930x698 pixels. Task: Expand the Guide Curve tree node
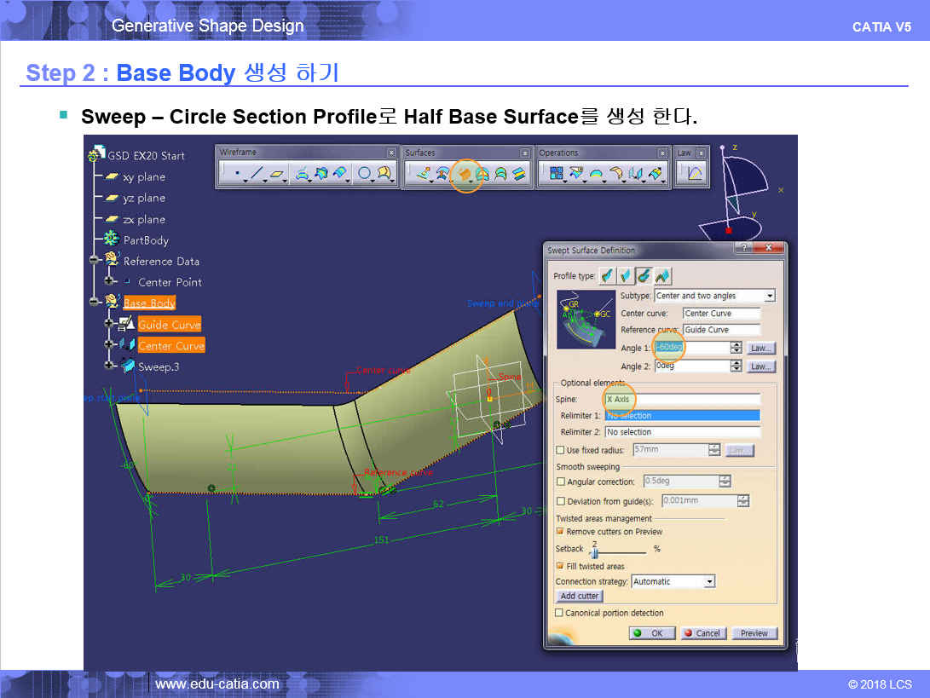point(109,324)
